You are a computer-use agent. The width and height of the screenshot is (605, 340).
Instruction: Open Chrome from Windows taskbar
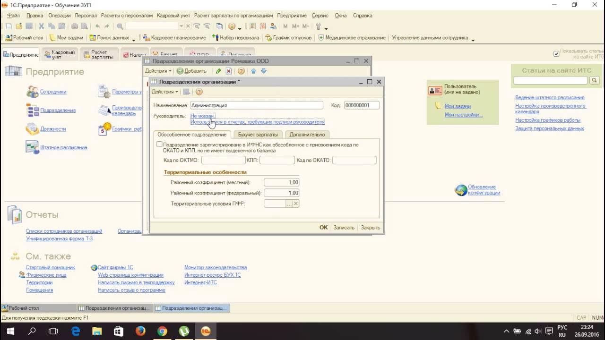click(162, 331)
